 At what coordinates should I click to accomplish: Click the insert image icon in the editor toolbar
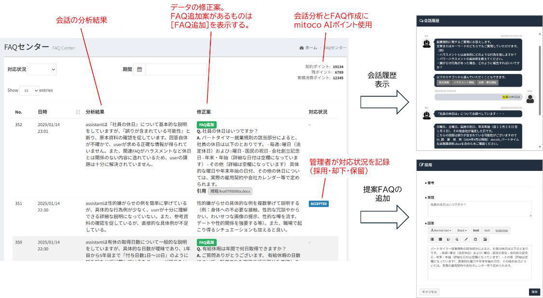pos(485,239)
